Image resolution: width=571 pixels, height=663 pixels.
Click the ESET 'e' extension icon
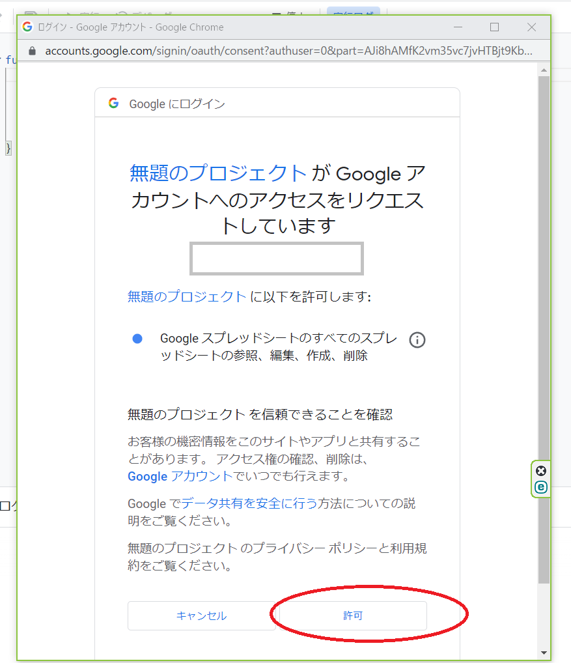541,487
